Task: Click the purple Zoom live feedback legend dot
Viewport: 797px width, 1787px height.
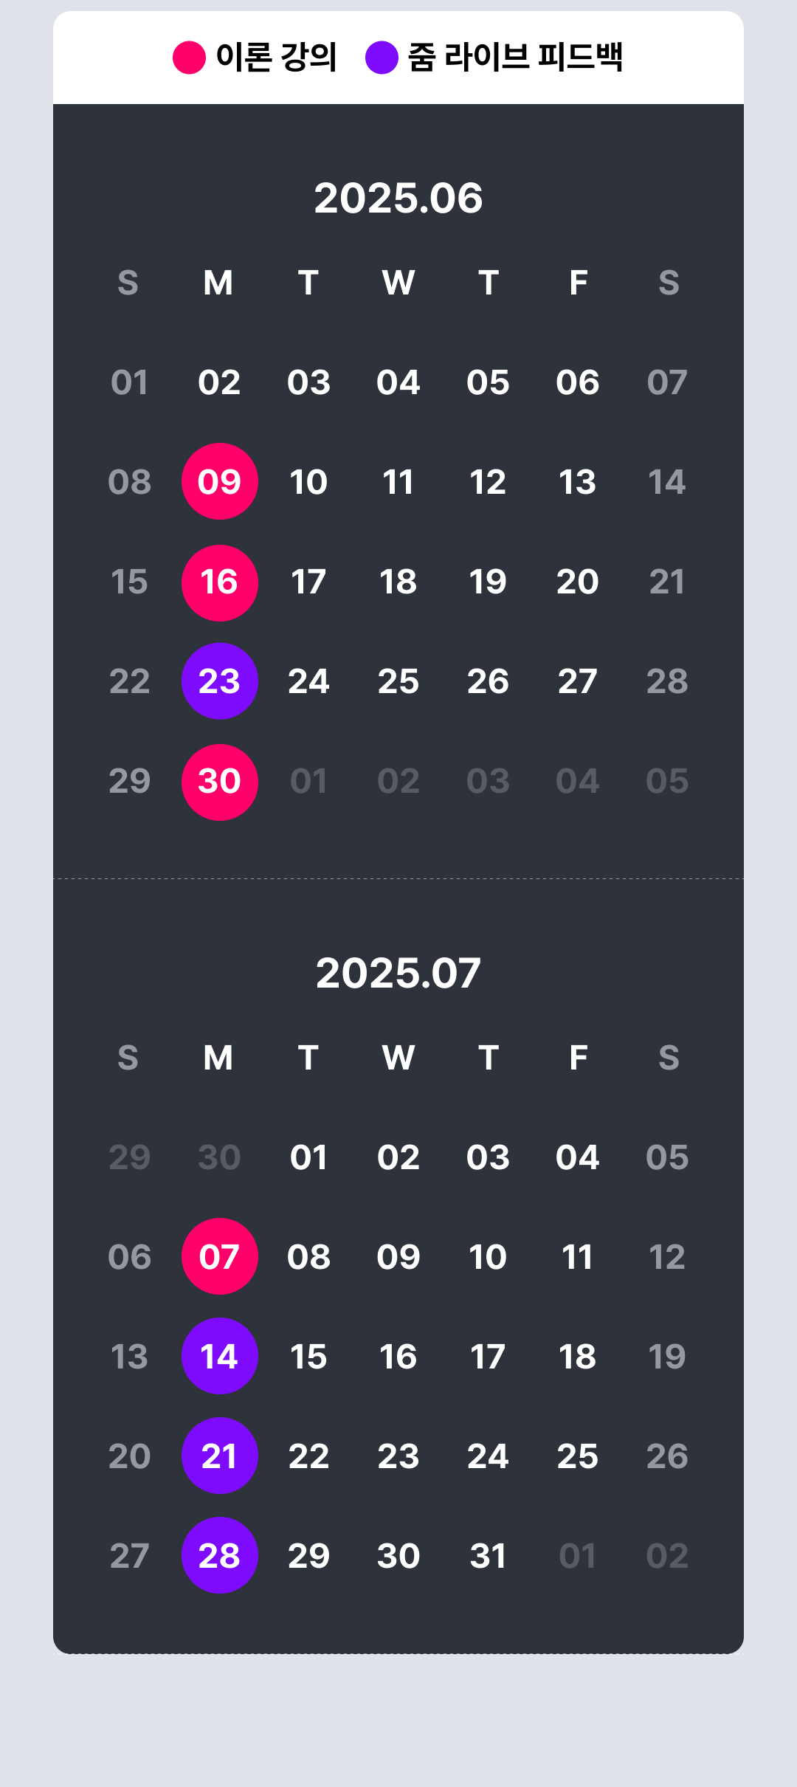Action: 382,58
